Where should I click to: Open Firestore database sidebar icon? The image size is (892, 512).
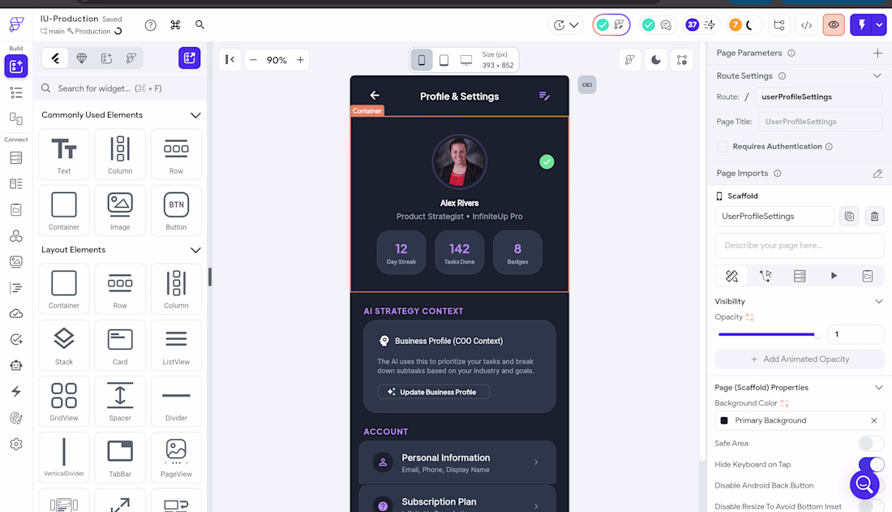tap(16, 157)
